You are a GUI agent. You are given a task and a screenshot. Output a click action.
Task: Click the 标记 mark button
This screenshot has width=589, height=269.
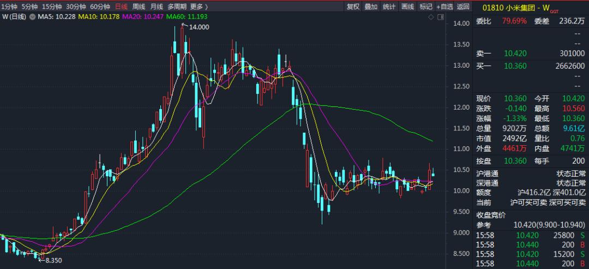425,7
